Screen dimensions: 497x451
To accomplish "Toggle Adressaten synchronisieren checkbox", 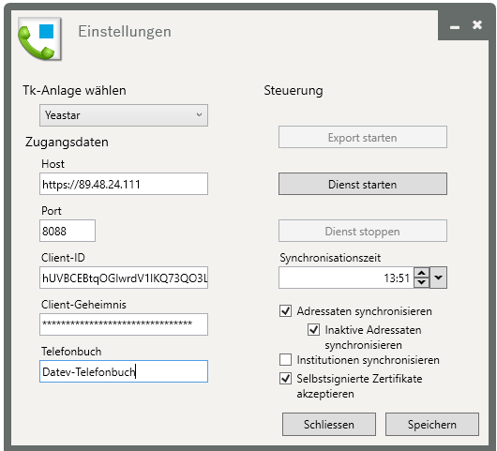I will (x=286, y=311).
